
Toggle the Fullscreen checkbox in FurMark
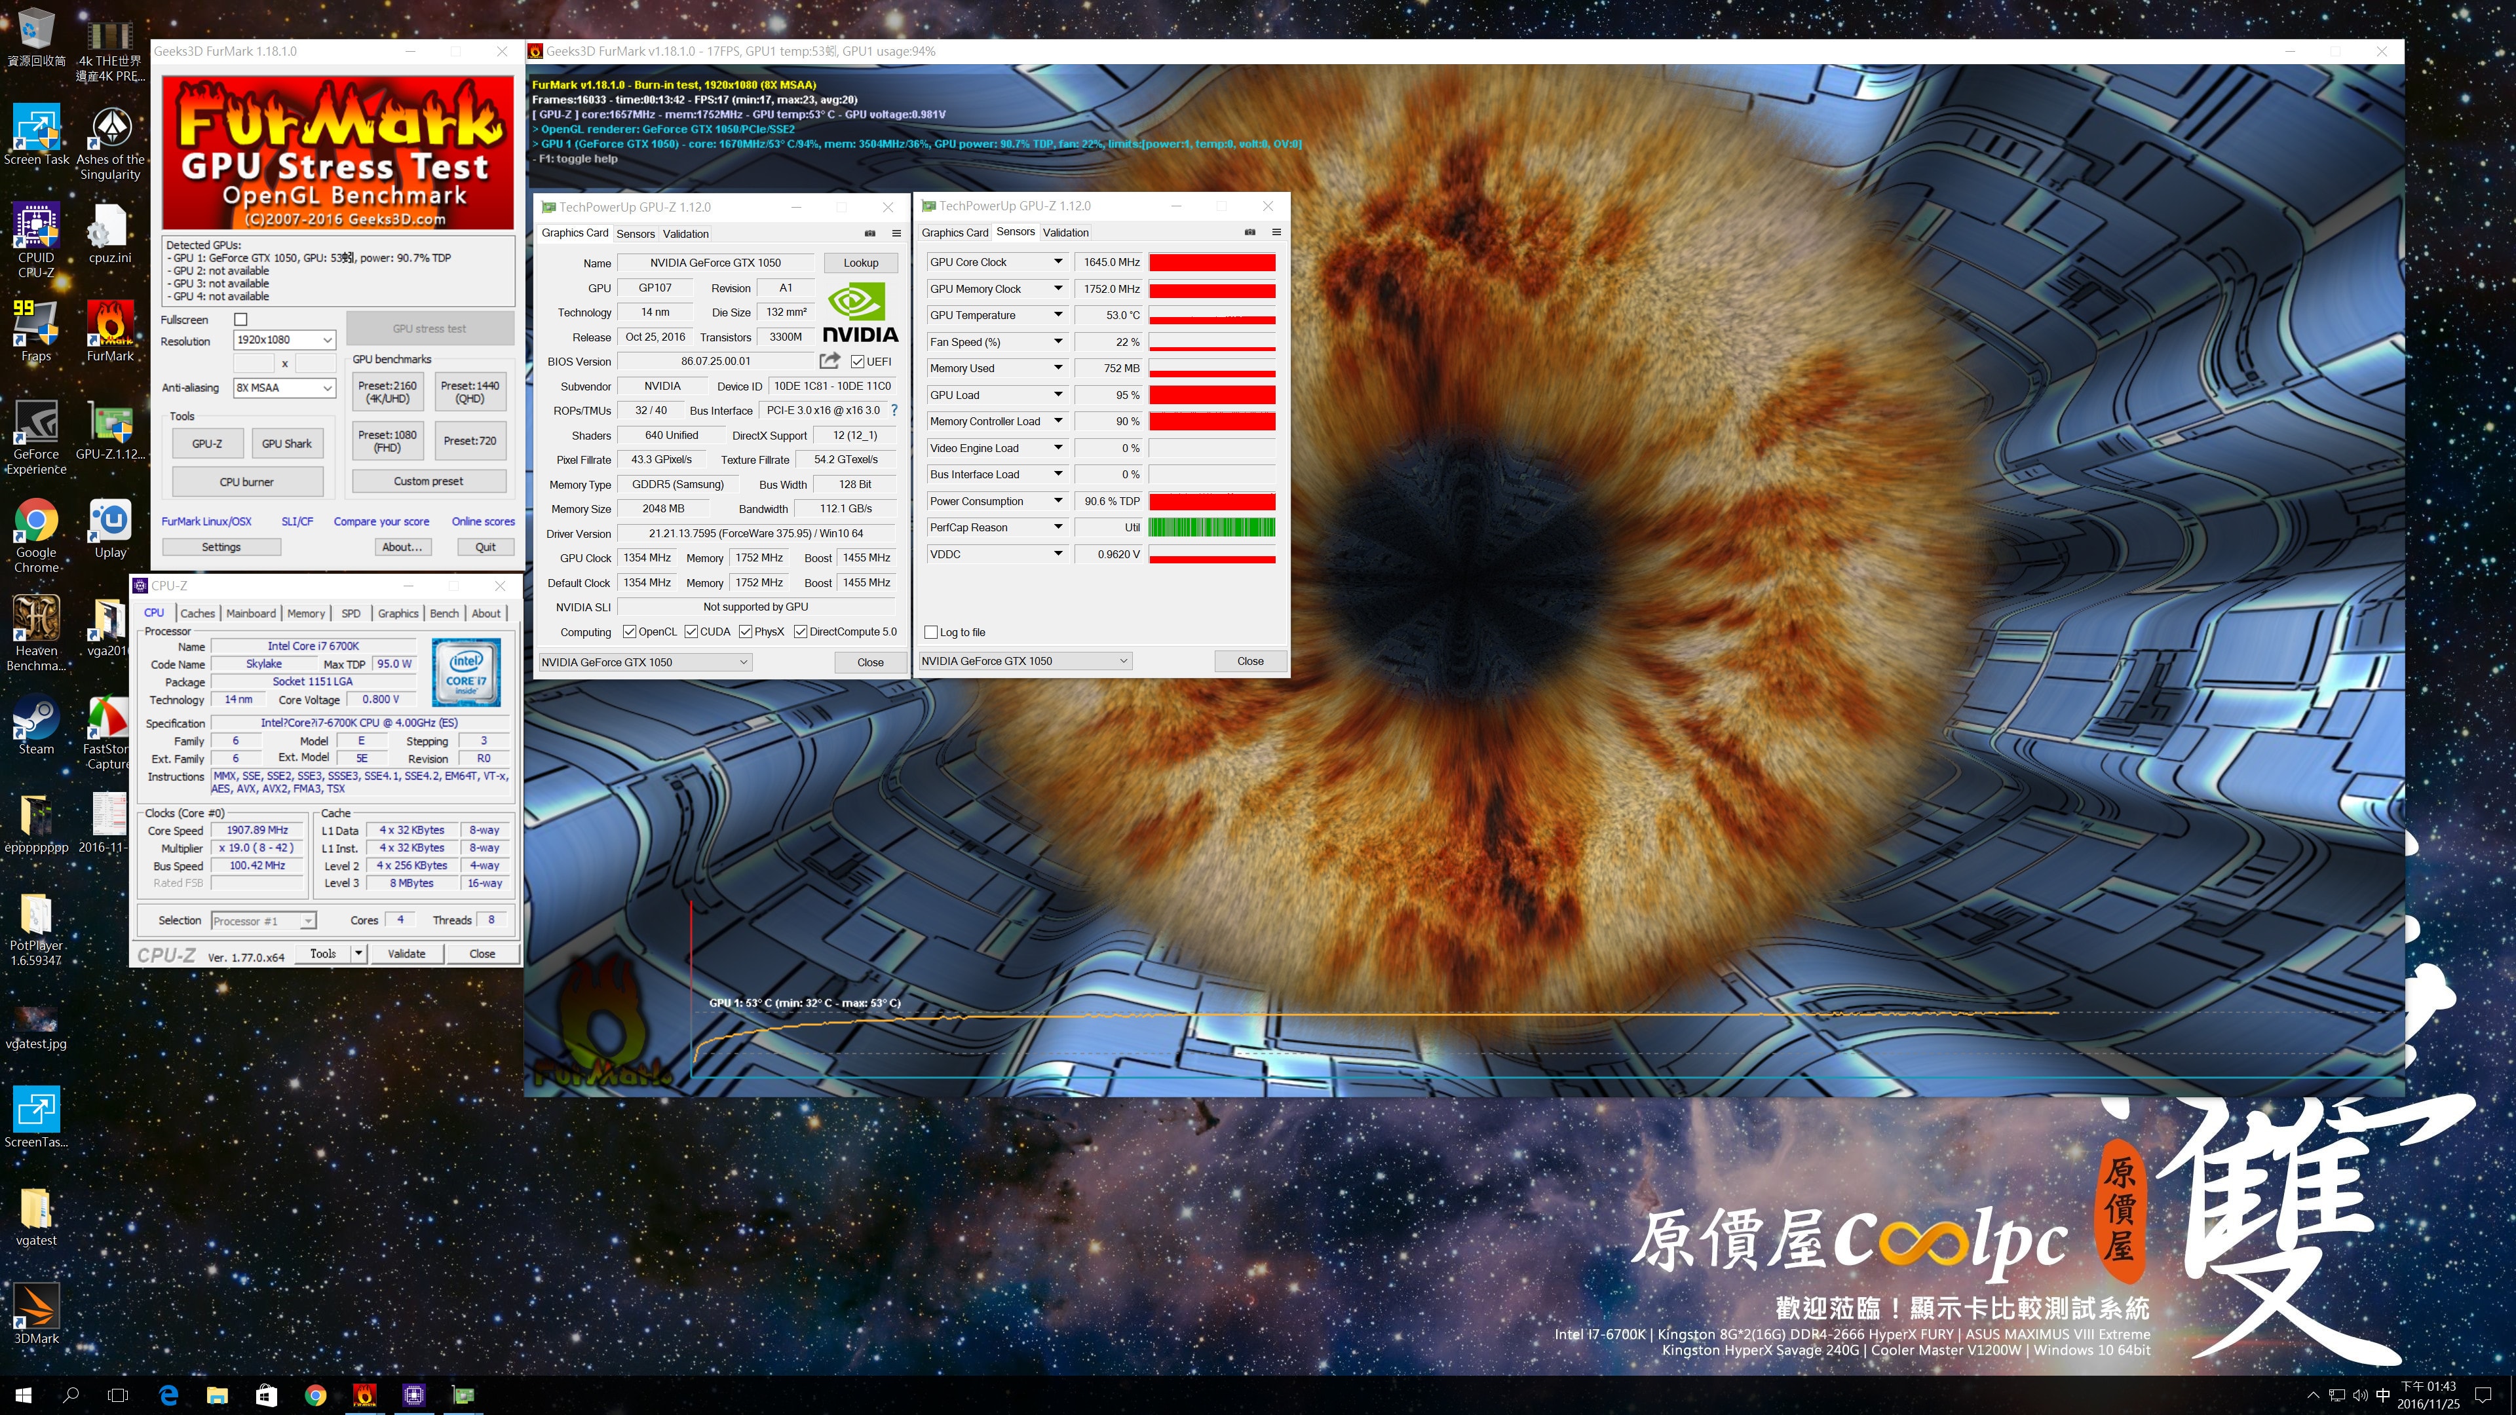pyautogui.click(x=241, y=319)
